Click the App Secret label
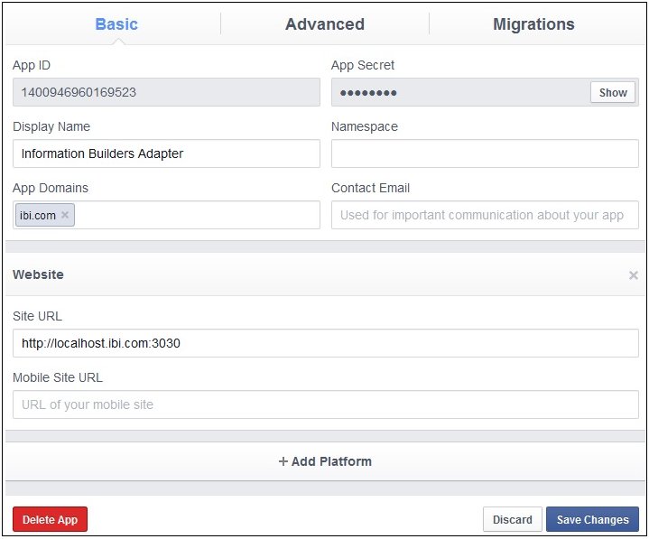The height and width of the screenshot is (539, 649). click(363, 65)
